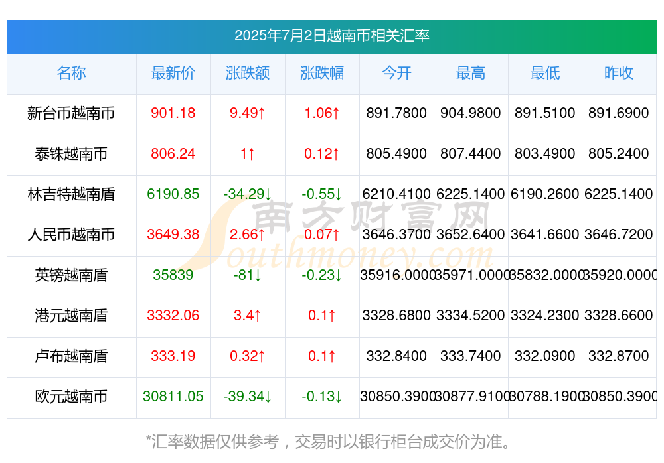Click the row name '林吉特越南盾'
Image resolution: width=664 pixels, height=463 pixels.
tap(71, 194)
